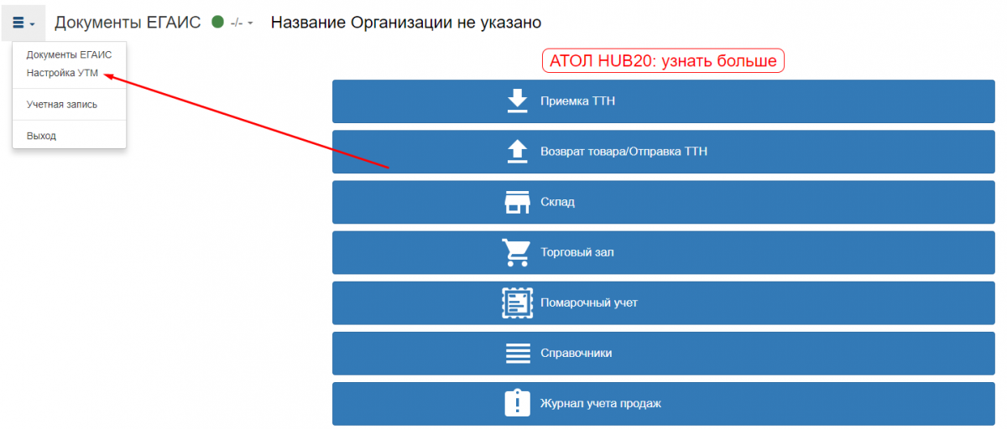Viewport: 1007px width, 429px height.
Task: Open the Приемка ТТН section
Action: pyautogui.click(x=665, y=101)
